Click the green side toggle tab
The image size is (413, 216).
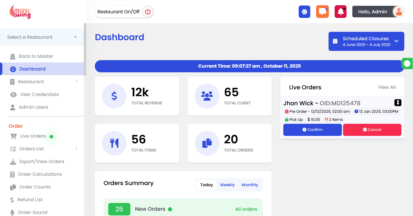click(x=407, y=63)
